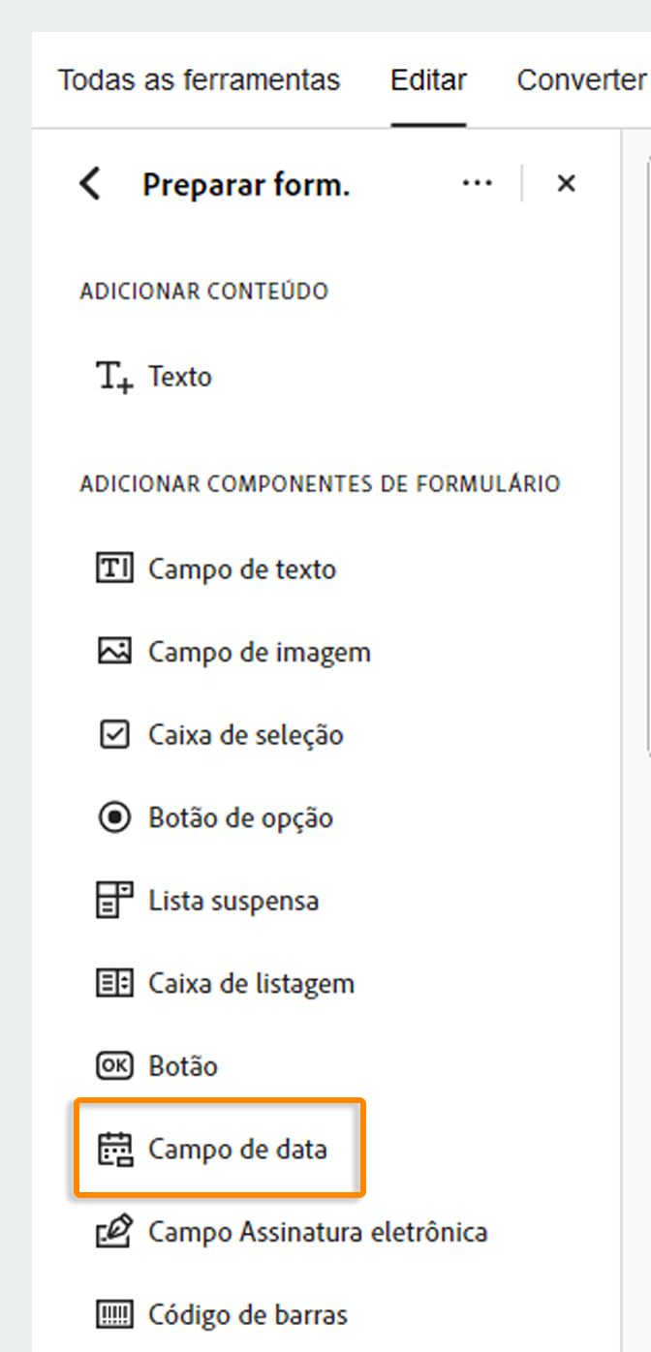Add a Campo de data via its label
Viewport: 651px width, 1352px height.
coord(237,1149)
